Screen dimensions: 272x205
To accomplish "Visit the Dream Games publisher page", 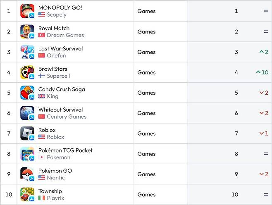I will (65, 35).
